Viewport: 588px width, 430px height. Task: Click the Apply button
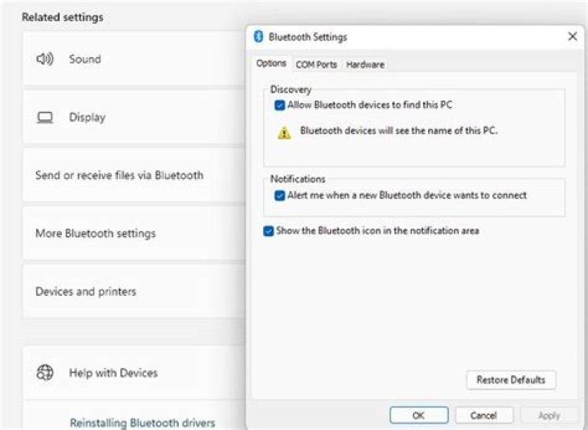[x=549, y=415]
